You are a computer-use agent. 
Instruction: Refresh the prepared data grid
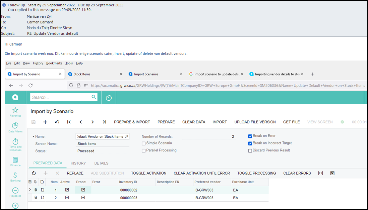(x=34, y=173)
